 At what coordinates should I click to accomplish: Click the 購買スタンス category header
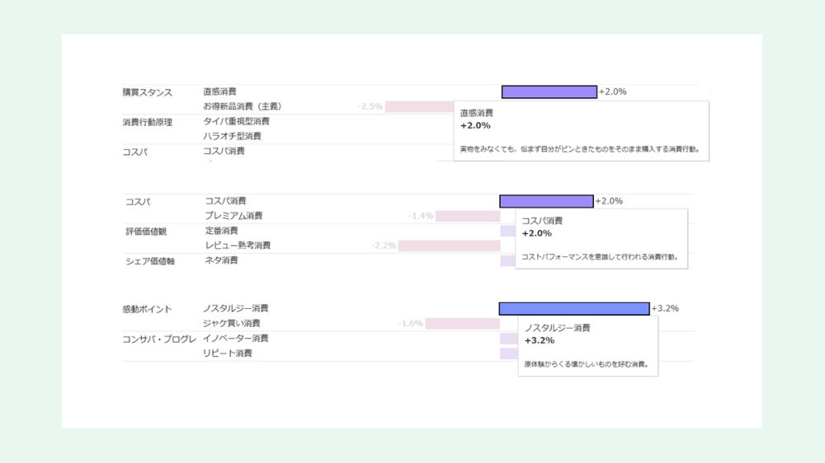[148, 92]
